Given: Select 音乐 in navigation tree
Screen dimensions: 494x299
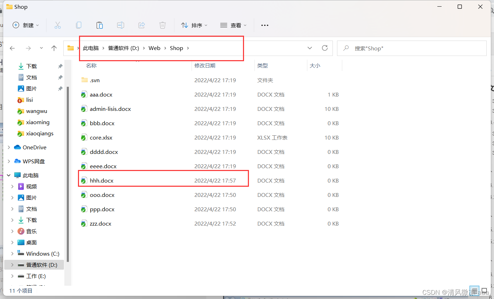Looking at the screenshot, I should pyautogui.click(x=27, y=231).
